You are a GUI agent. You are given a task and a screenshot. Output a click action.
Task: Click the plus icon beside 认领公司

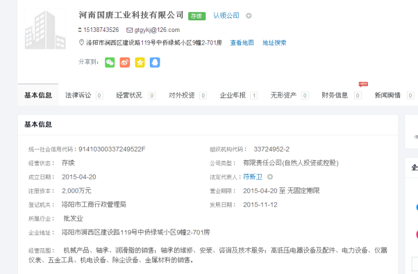(x=248, y=16)
